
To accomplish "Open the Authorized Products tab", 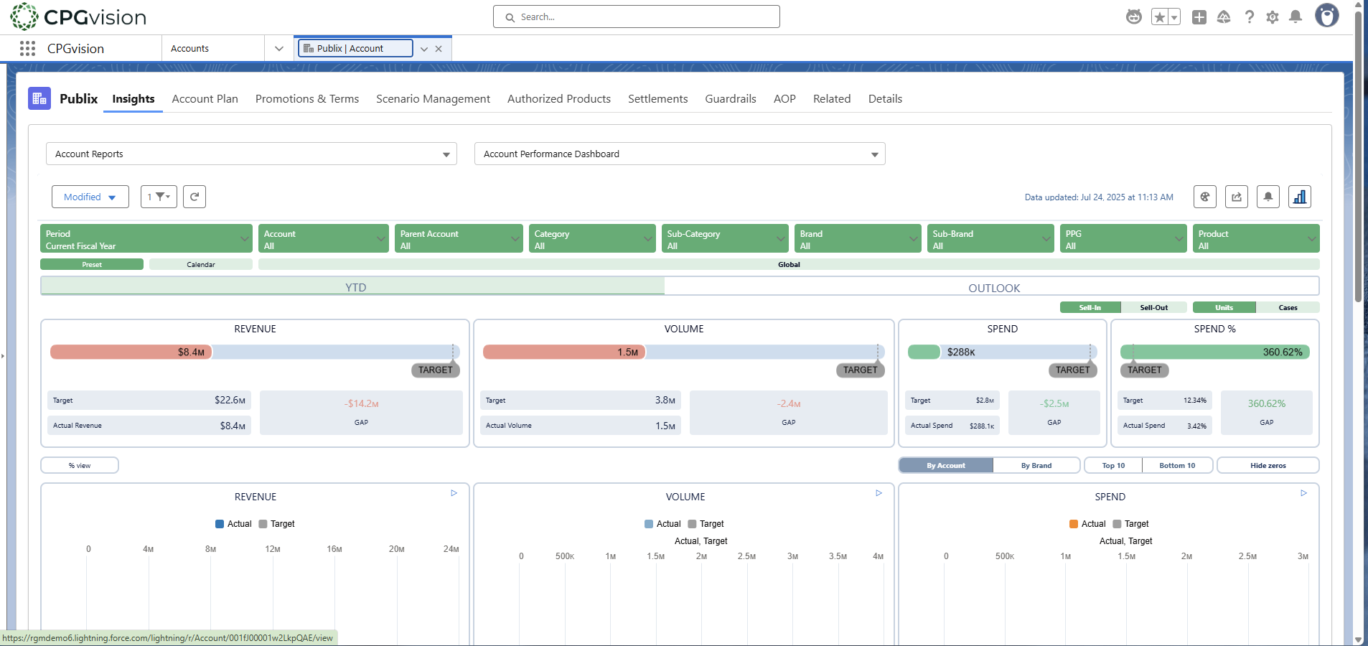I will [558, 99].
